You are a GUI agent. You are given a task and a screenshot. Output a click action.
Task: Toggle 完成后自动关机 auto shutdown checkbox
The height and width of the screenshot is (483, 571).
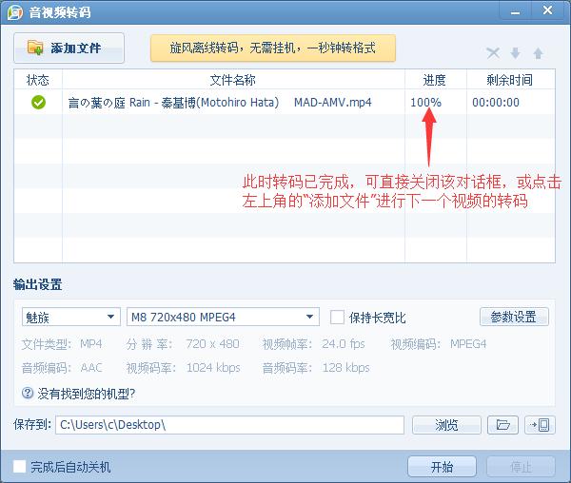click(20, 466)
